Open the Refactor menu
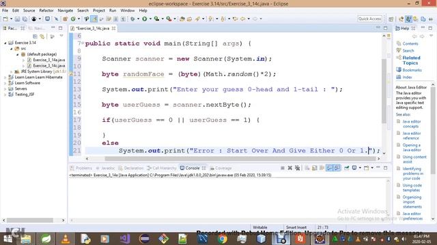Image resolution: width=437 pixels, height=245 pixels. [46, 11]
